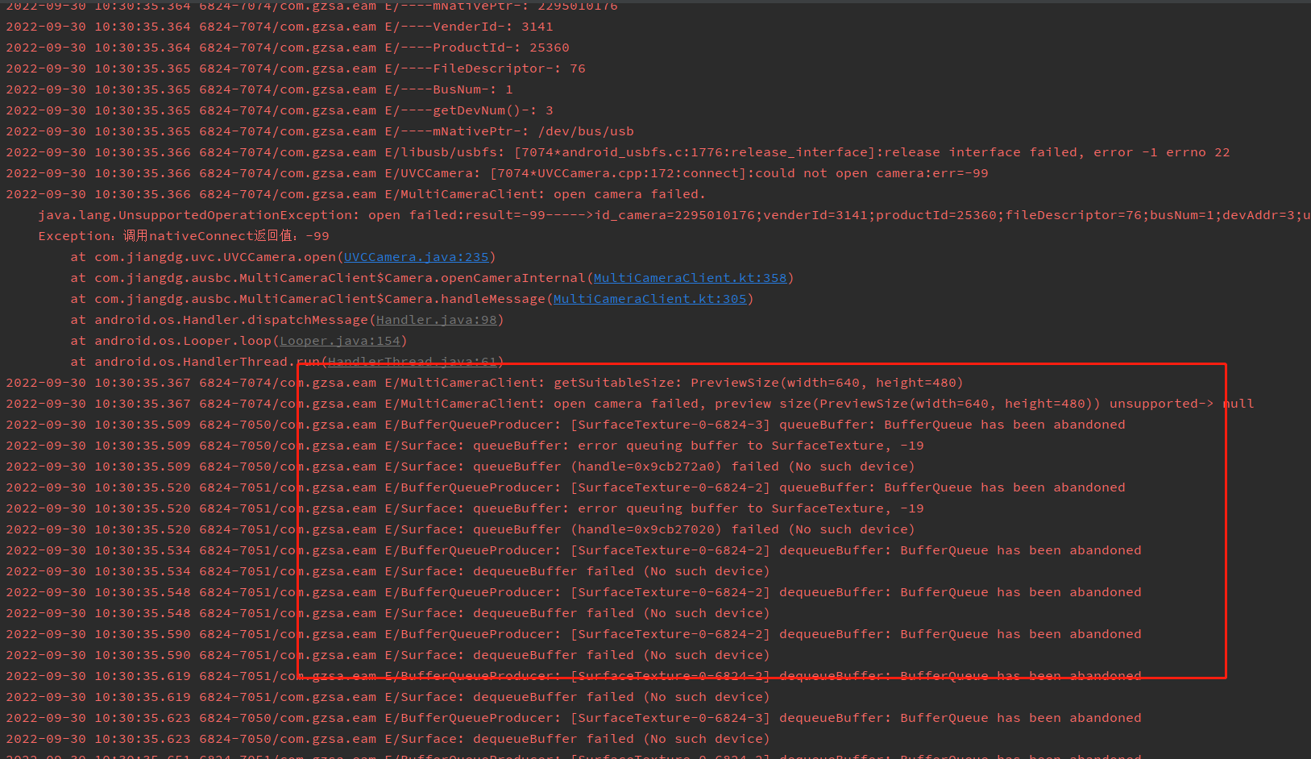Open the Handler.java:98 stack trace link
Image resolution: width=1311 pixels, height=759 pixels.
[437, 319]
